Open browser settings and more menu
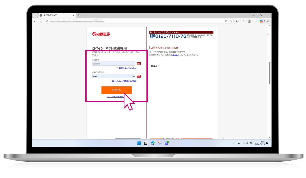The image size is (306, 178). coord(255,21)
